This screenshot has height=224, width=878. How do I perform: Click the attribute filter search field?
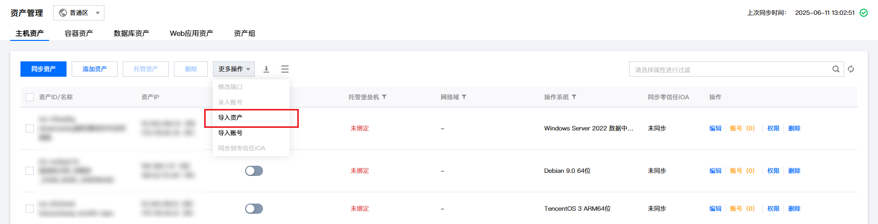[x=730, y=69]
